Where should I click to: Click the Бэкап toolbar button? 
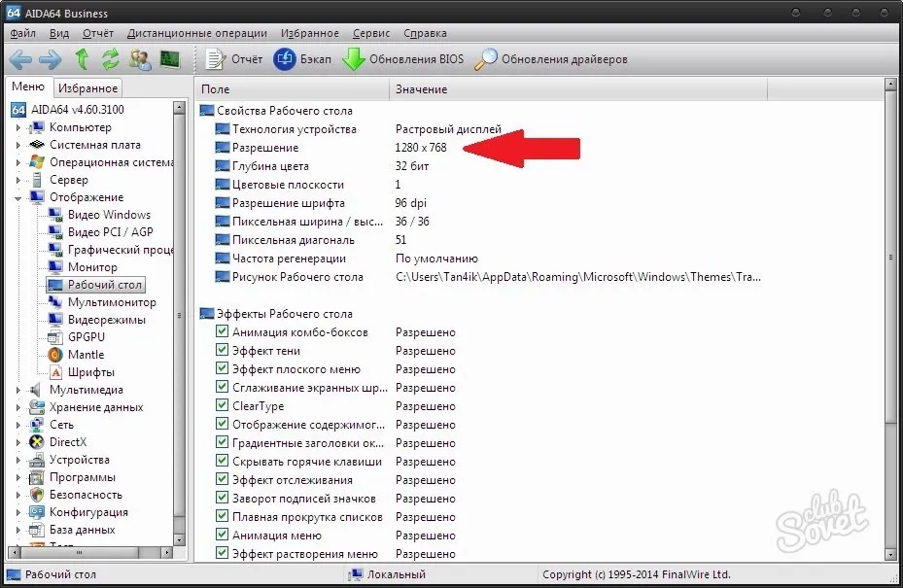click(302, 58)
